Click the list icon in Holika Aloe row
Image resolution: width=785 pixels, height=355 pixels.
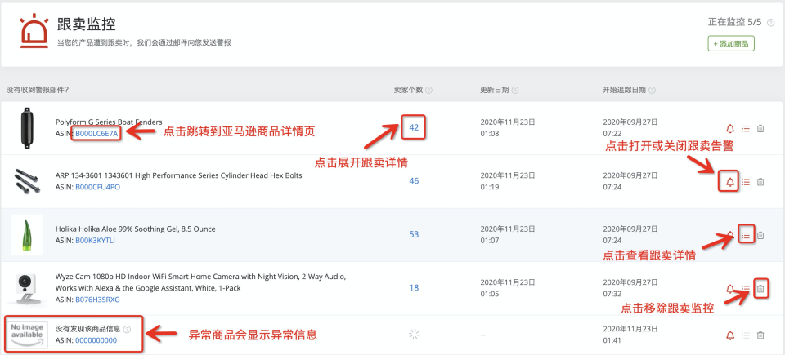click(745, 235)
